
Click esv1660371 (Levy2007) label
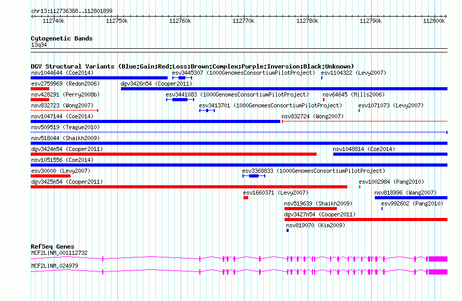click(x=276, y=193)
